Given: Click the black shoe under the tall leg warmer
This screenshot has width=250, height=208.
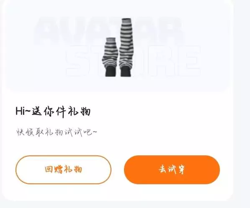Looking at the screenshot, I should 126,71.
